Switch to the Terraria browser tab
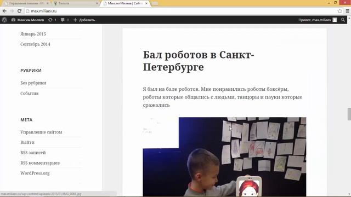 click(x=76, y=3)
